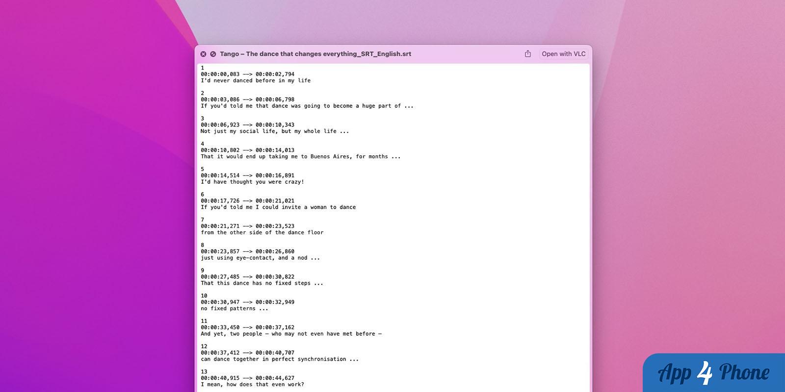Click "from the other side of the dance floor"
785x392 pixels.
(x=262, y=233)
